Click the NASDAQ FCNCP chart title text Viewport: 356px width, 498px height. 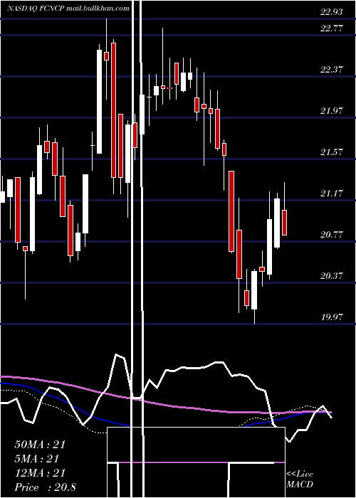coord(68,9)
